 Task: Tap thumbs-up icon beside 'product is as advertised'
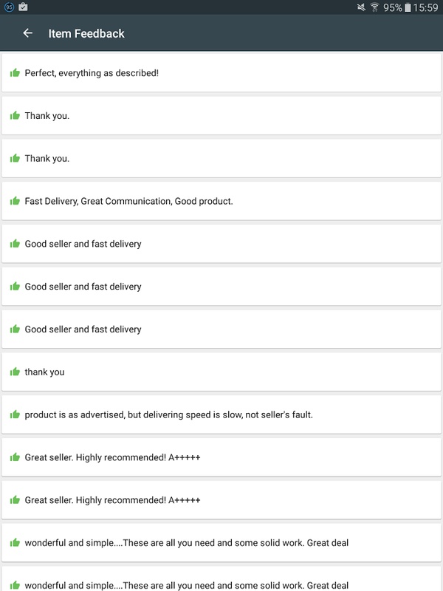coord(15,414)
